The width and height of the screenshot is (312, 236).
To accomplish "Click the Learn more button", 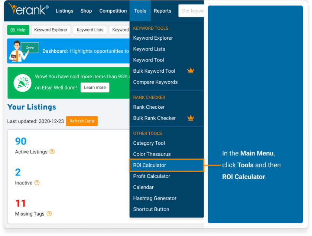I will (x=95, y=88).
